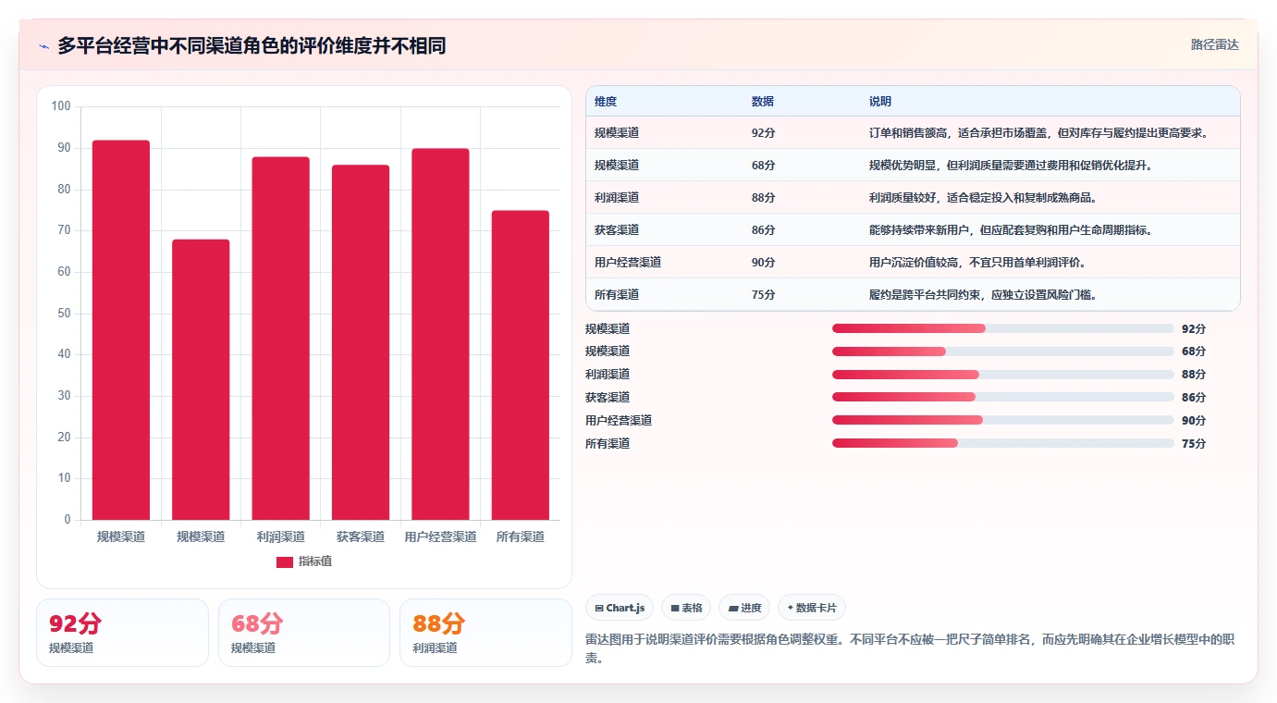Screen dimensions: 1277x703
Task: Click the description starting 订单和销售额高
Action: (1040, 133)
